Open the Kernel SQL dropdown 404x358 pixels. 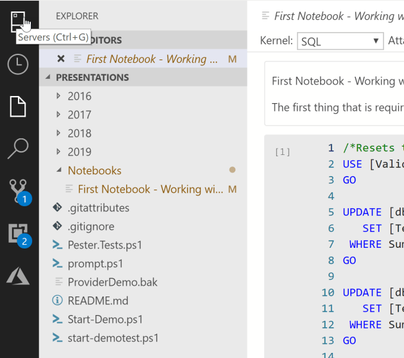341,42
